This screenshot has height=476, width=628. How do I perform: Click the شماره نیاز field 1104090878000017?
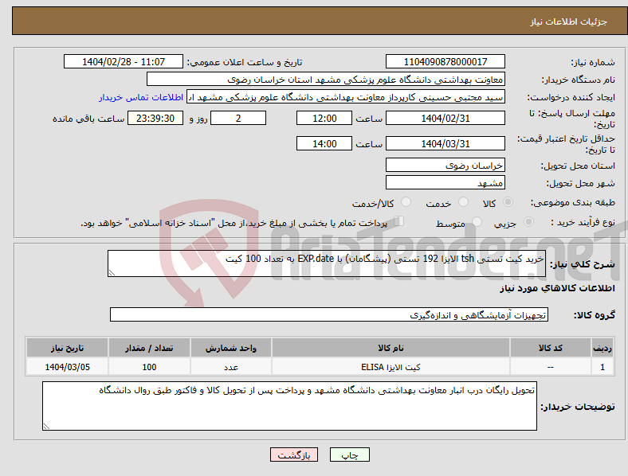pyautogui.click(x=445, y=61)
